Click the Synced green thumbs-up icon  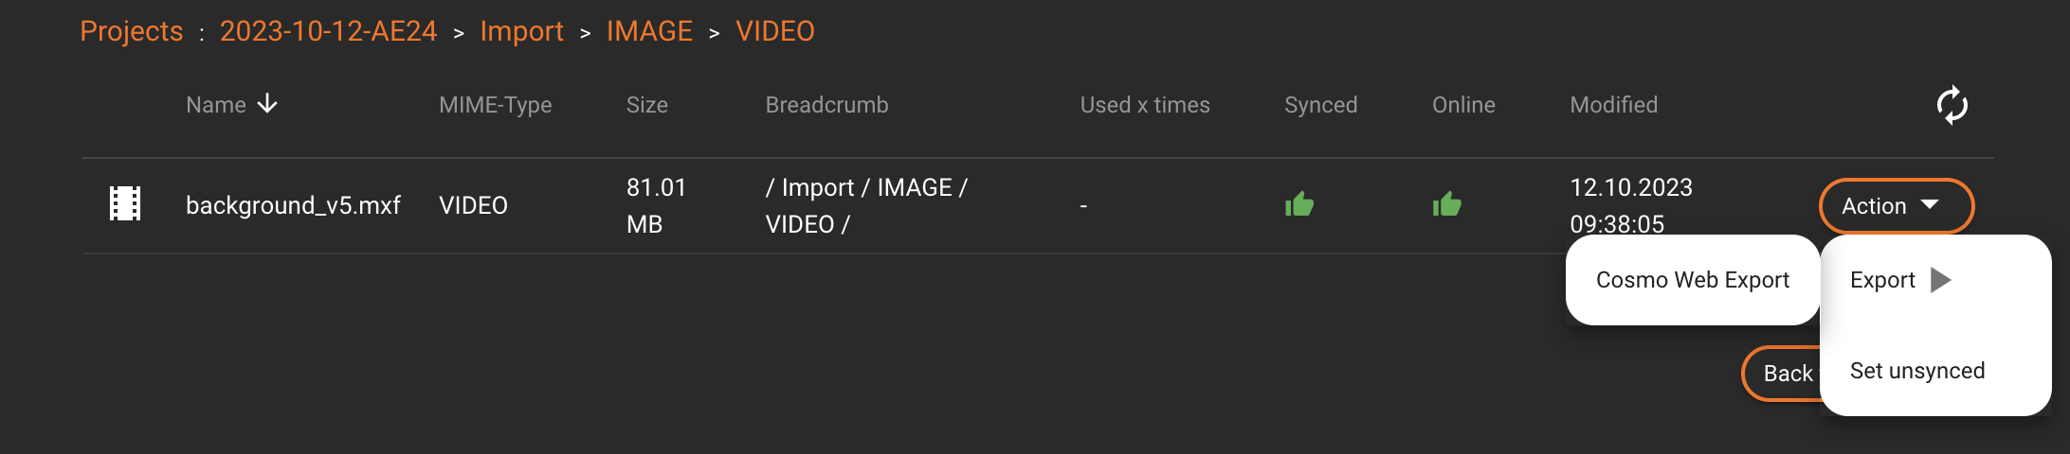[1299, 204]
